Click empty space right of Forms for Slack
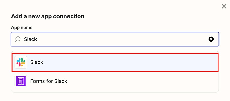 [x=142, y=81]
